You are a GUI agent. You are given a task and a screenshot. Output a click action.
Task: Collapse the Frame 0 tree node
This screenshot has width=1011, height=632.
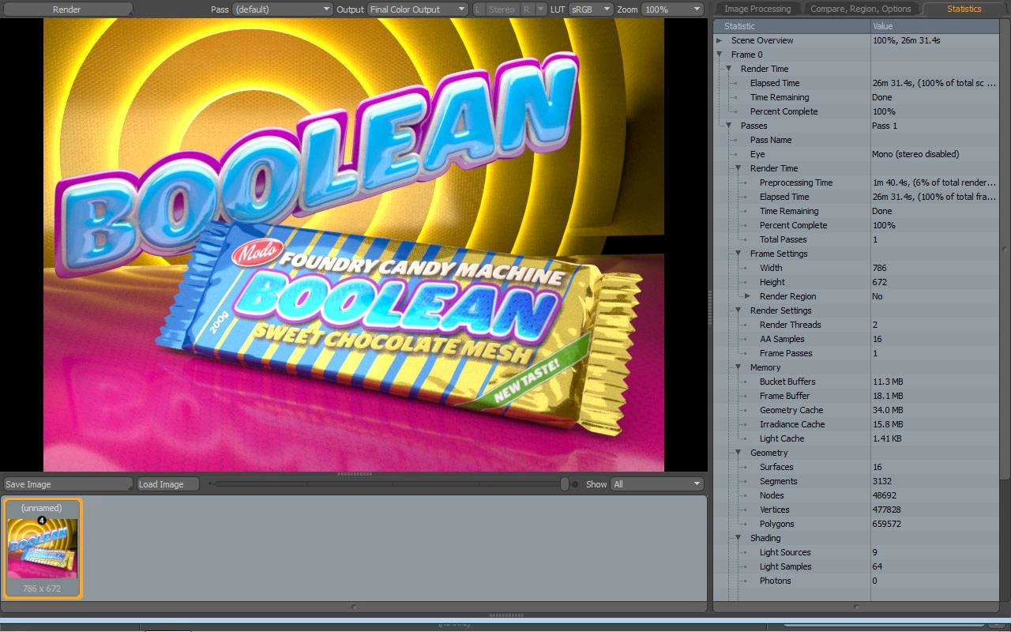coord(720,55)
